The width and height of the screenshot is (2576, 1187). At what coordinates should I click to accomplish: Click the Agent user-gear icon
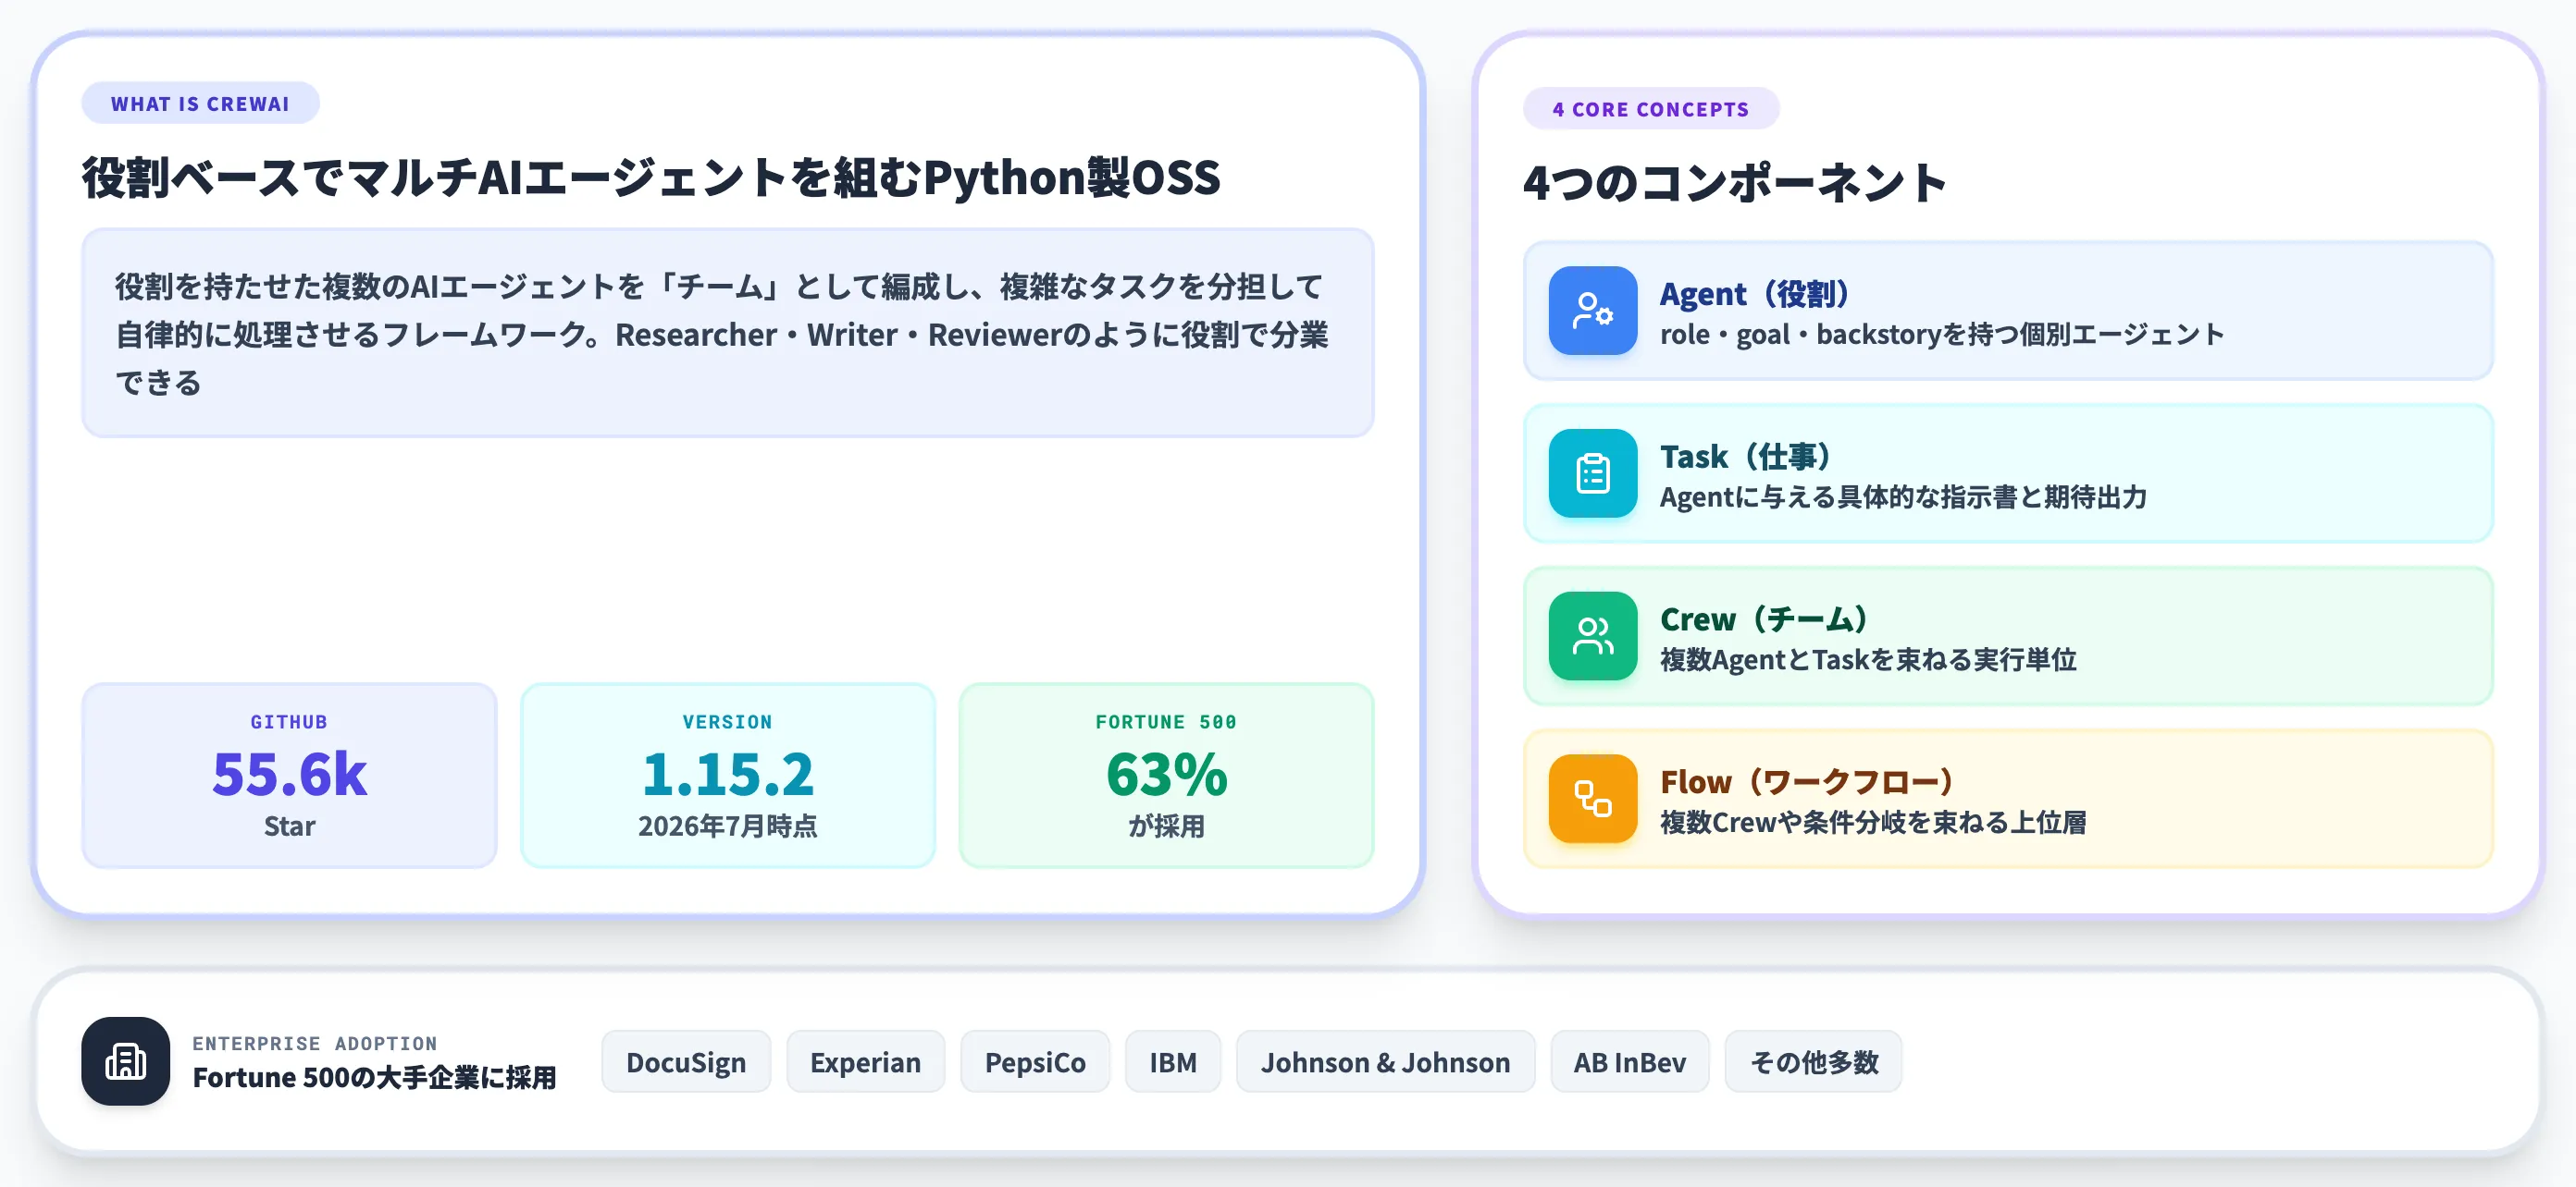pyautogui.click(x=1592, y=310)
